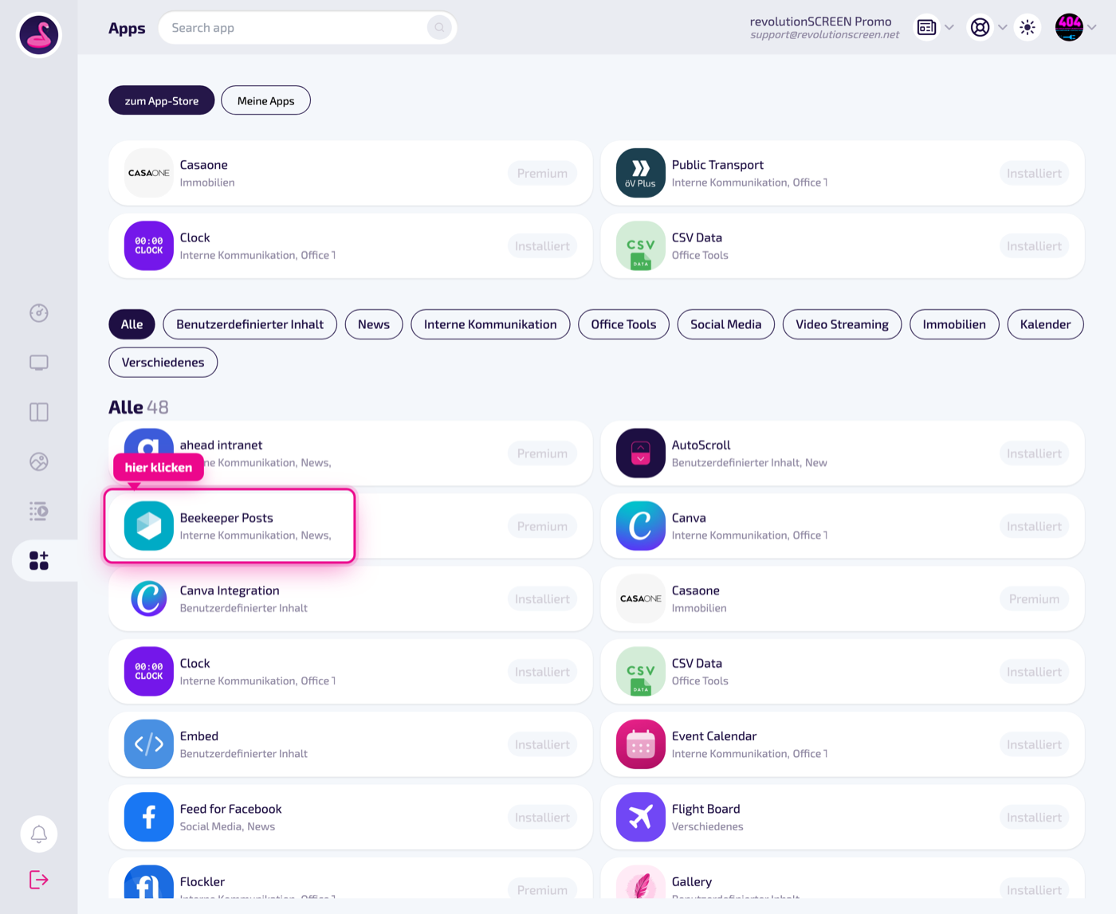Image resolution: width=1116 pixels, height=914 pixels.
Task: Open the Flight Board app card
Action: tap(843, 817)
